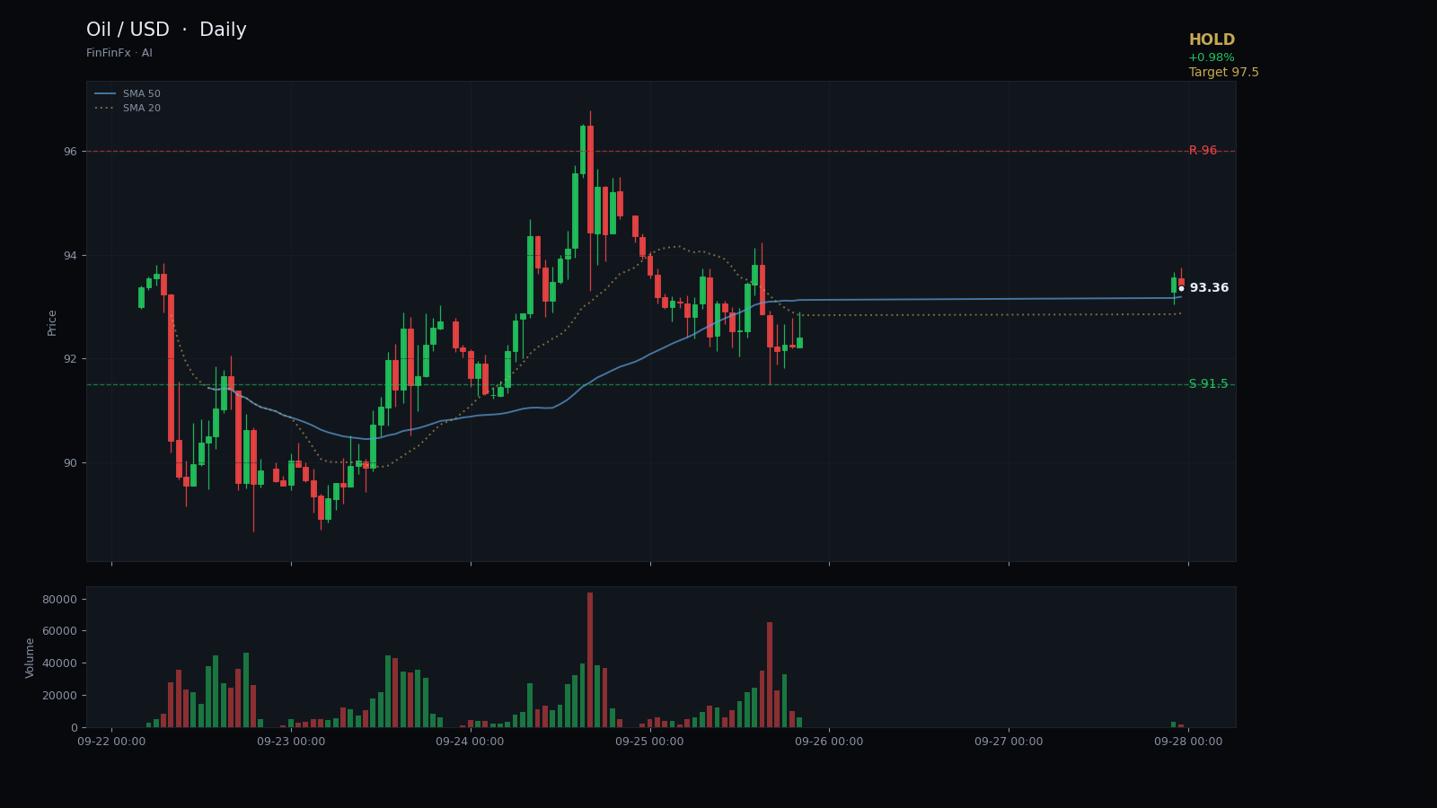This screenshot has width=1437, height=808.
Task: Click the tallest red volume bar above 80000
Action: [x=590, y=660]
